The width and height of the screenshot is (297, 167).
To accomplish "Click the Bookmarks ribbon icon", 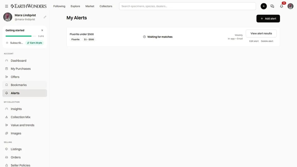I will (x=7, y=85).
